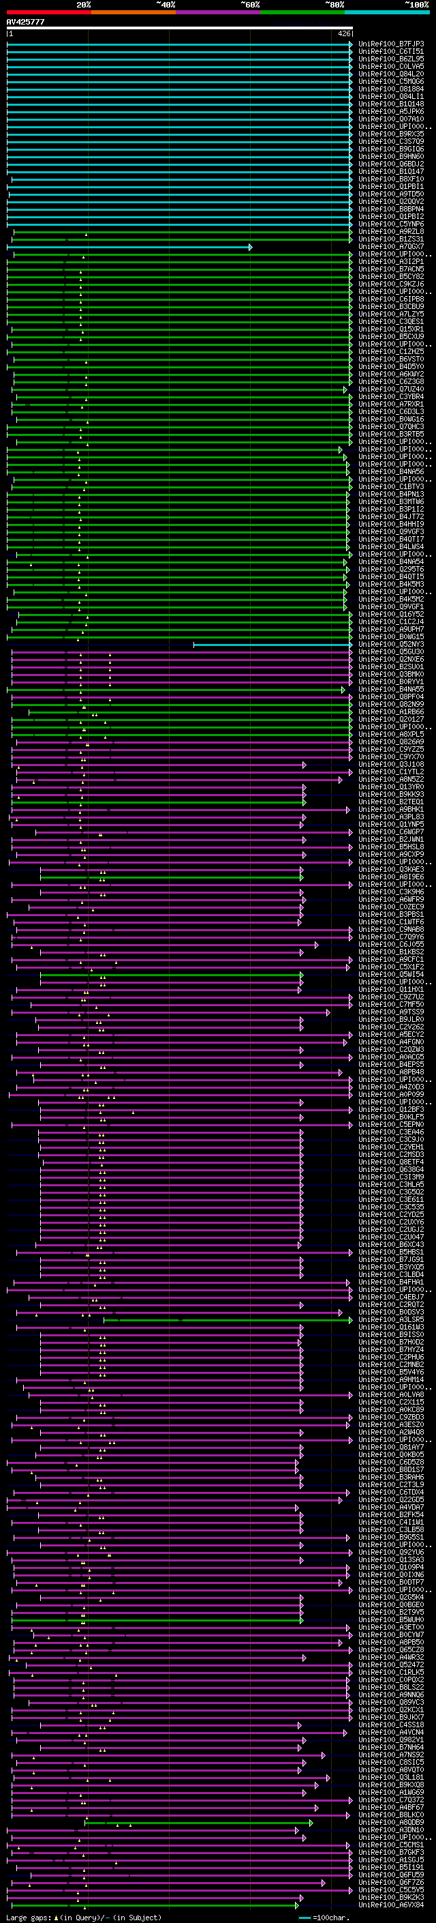Select the UniRef100_Q84LI1 label

(391, 96)
